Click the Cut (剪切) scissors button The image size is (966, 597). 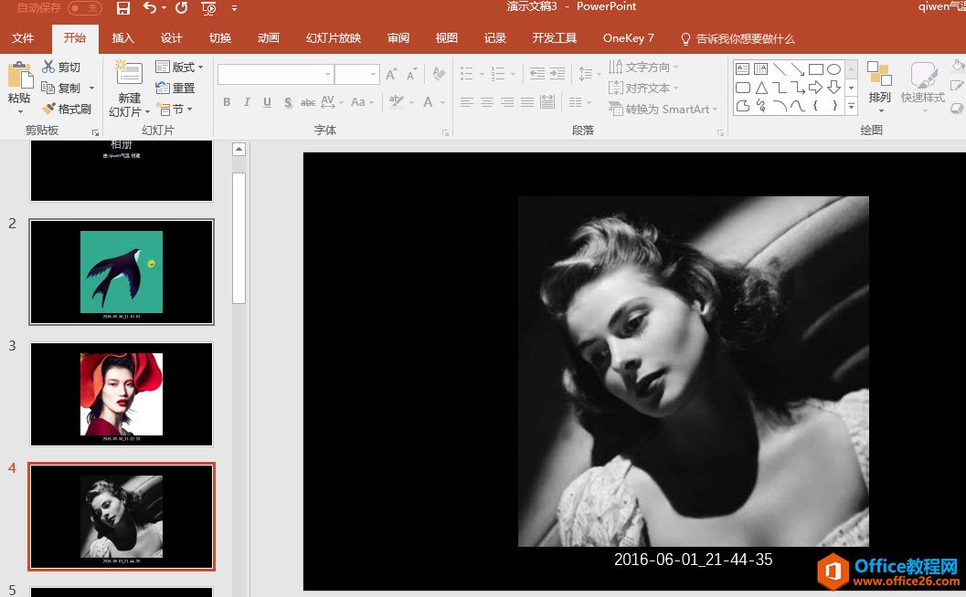61,67
